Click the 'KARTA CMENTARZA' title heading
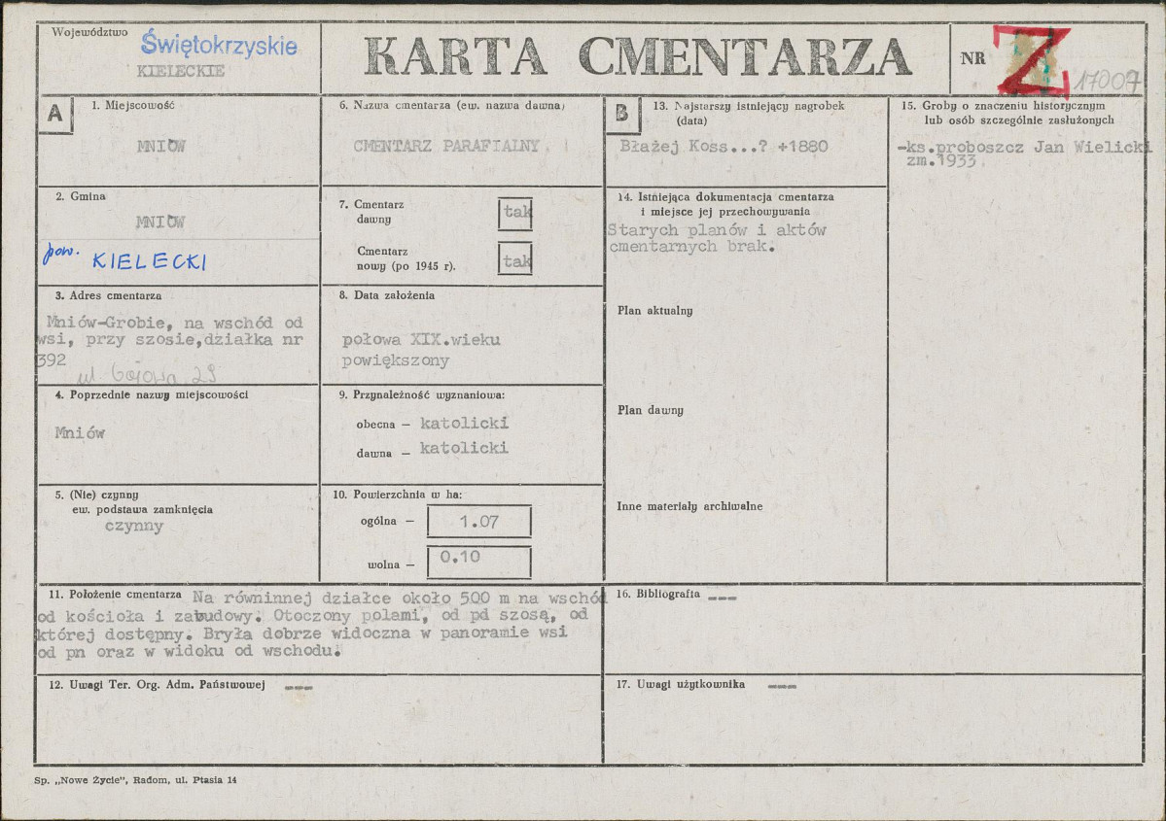 638,56
